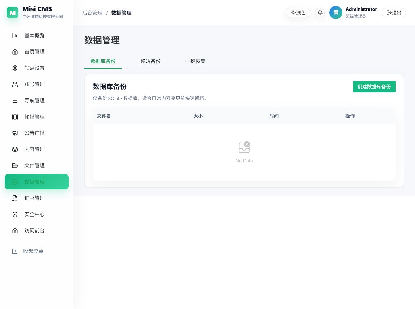Click the 内容管理 layers icon
The height and width of the screenshot is (309, 415).
point(15,149)
